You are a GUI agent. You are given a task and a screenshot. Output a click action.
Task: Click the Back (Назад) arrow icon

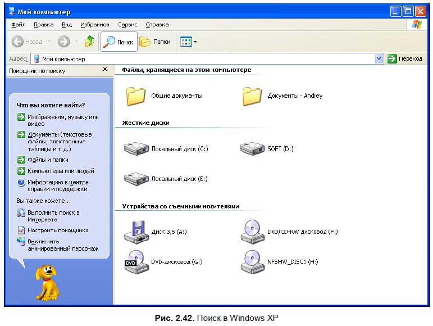pos(17,42)
